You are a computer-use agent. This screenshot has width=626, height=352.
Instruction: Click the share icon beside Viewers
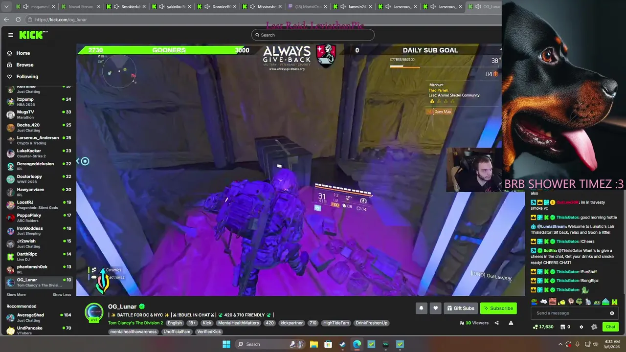pos(496,323)
